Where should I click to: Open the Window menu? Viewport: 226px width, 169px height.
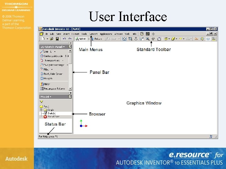(x=118, y=34)
